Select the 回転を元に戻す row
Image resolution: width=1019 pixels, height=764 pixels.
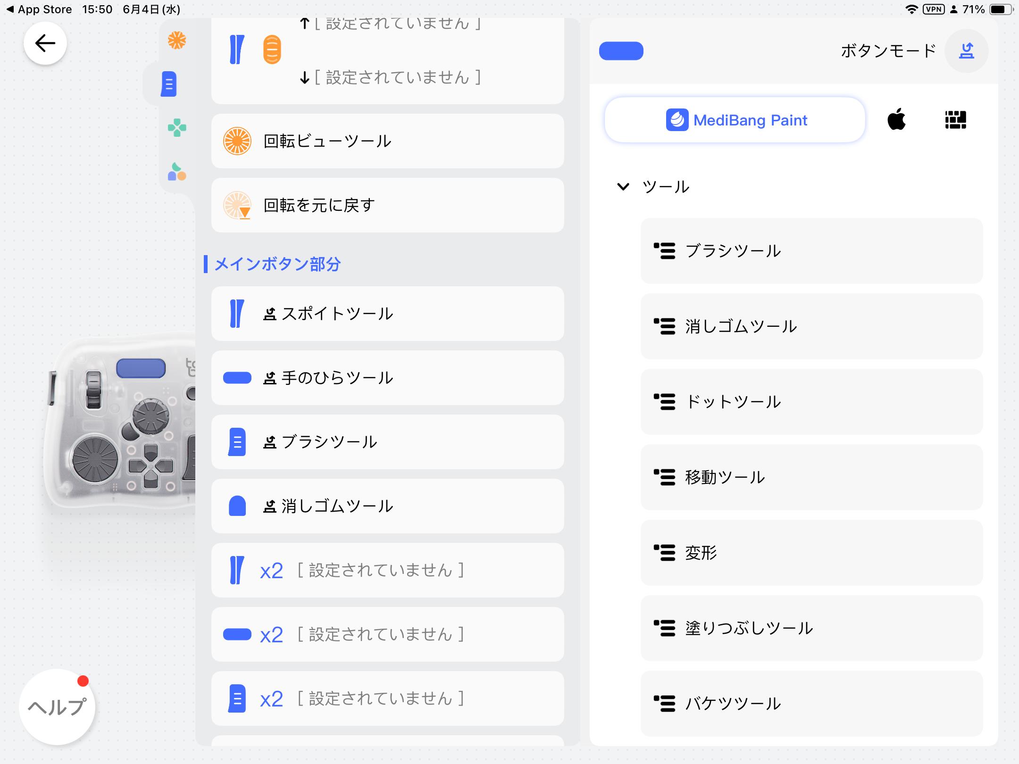(387, 205)
